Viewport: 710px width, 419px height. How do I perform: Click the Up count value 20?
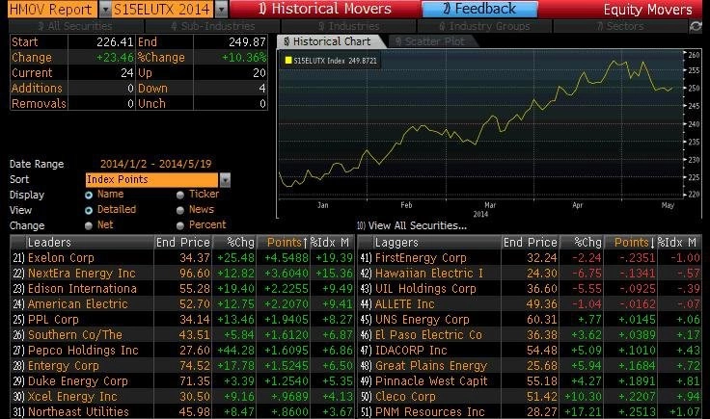(x=259, y=73)
